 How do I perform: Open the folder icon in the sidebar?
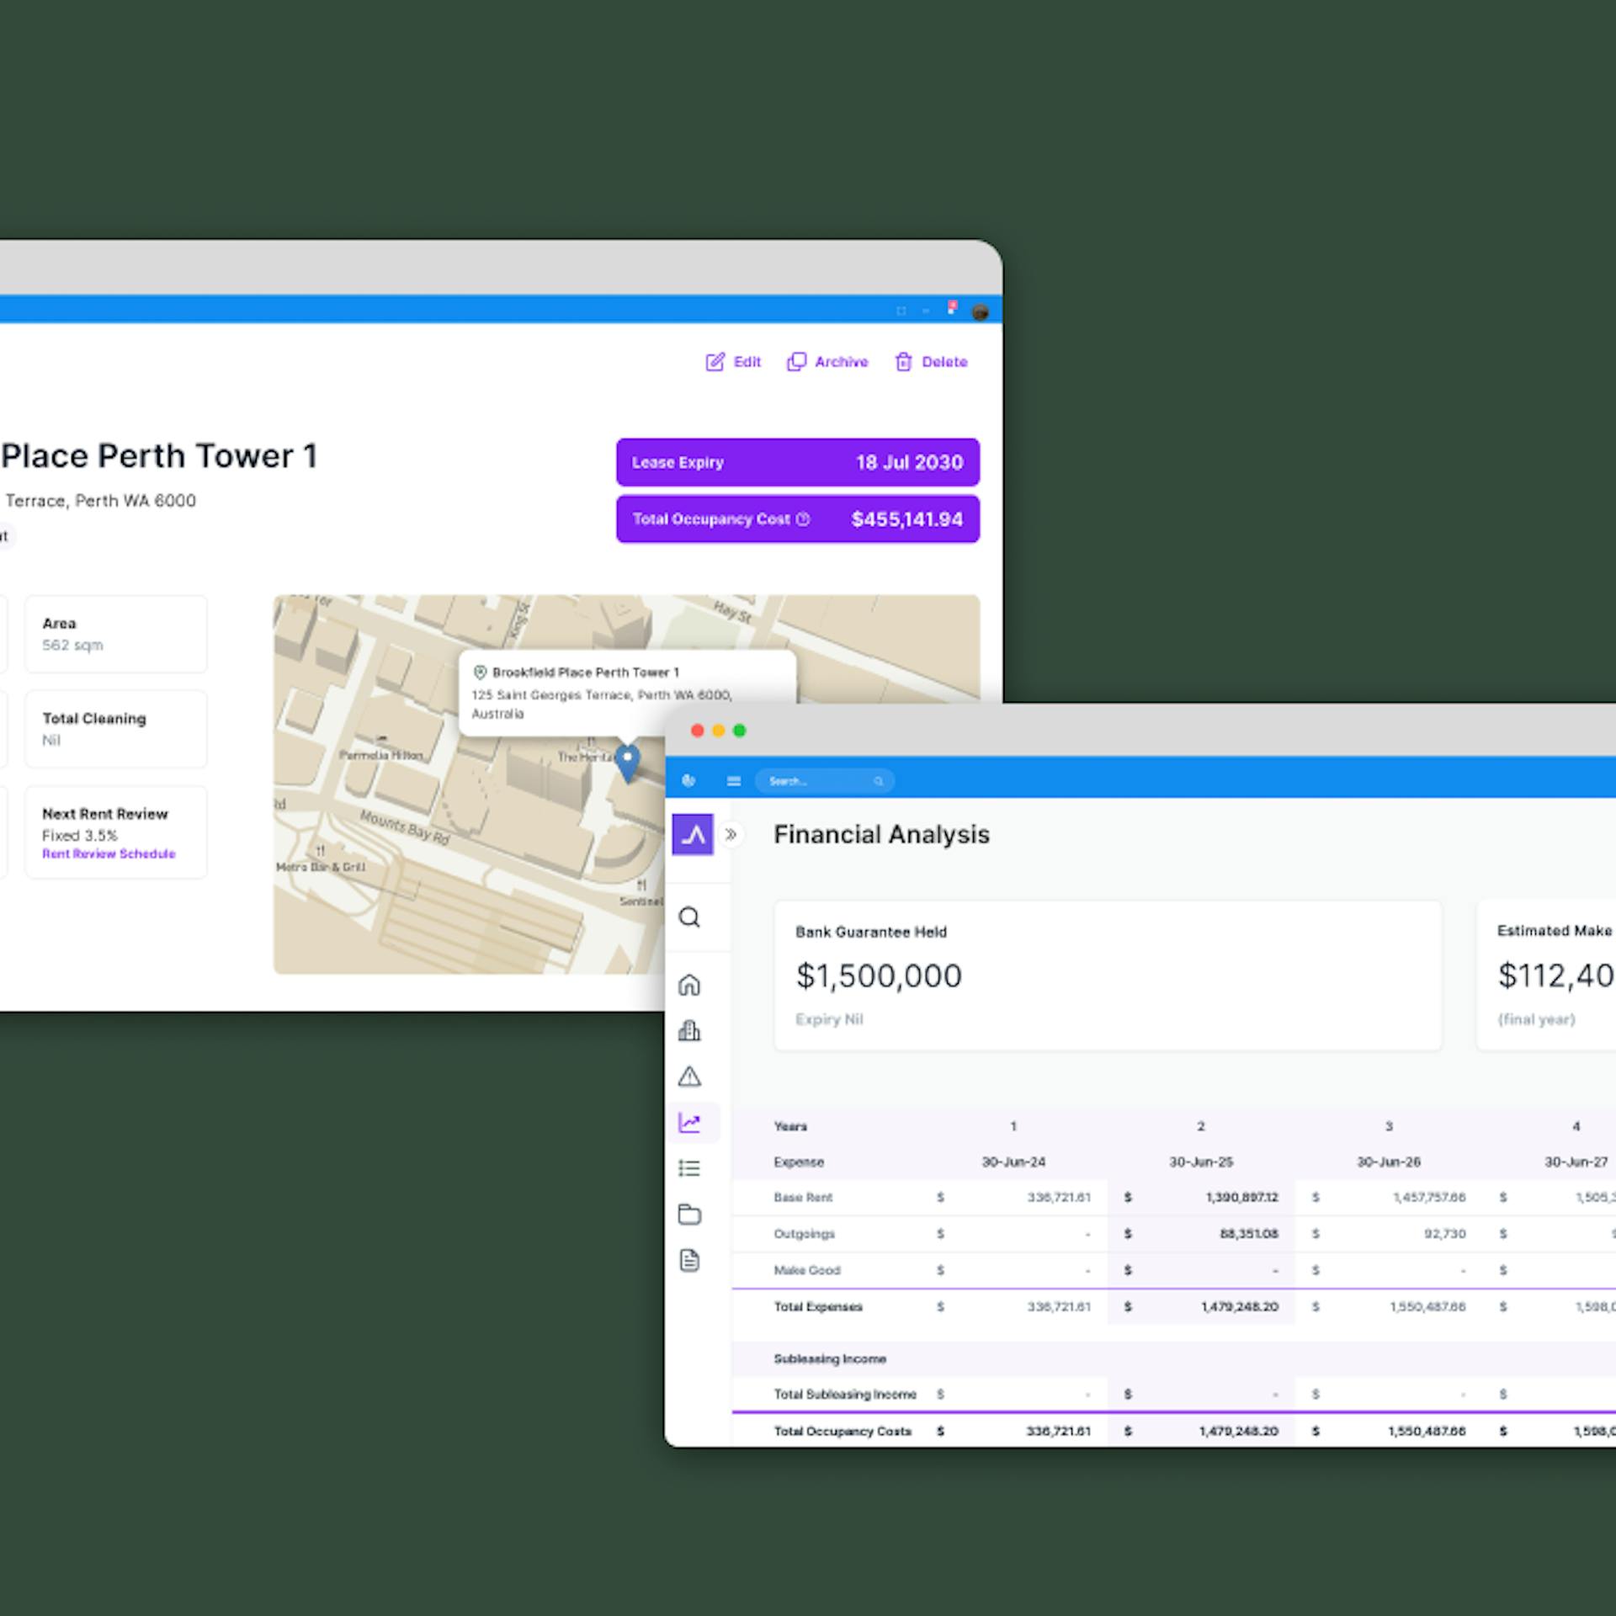tap(689, 1214)
